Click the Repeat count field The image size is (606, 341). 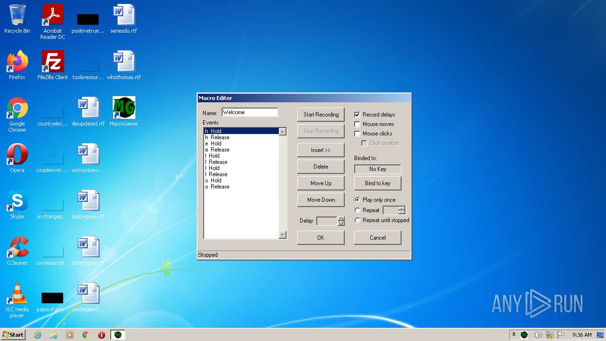[x=390, y=210]
